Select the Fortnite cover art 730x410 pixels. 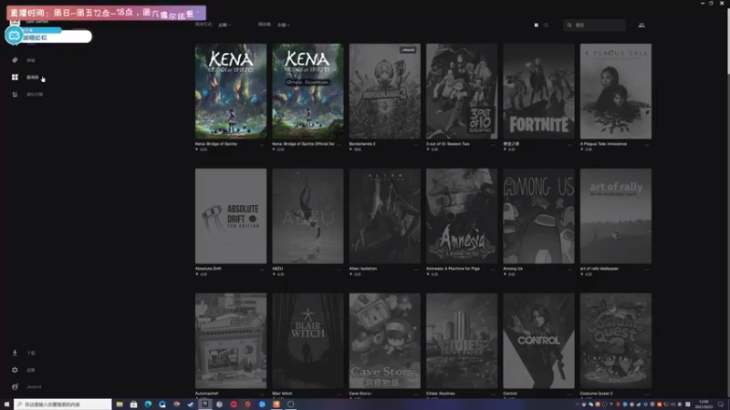click(x=538, y=91)
